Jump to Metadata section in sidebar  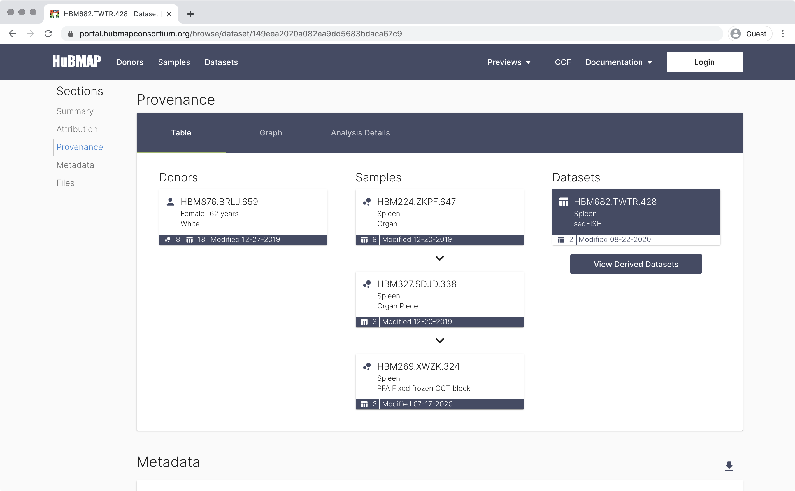(75, 165)
